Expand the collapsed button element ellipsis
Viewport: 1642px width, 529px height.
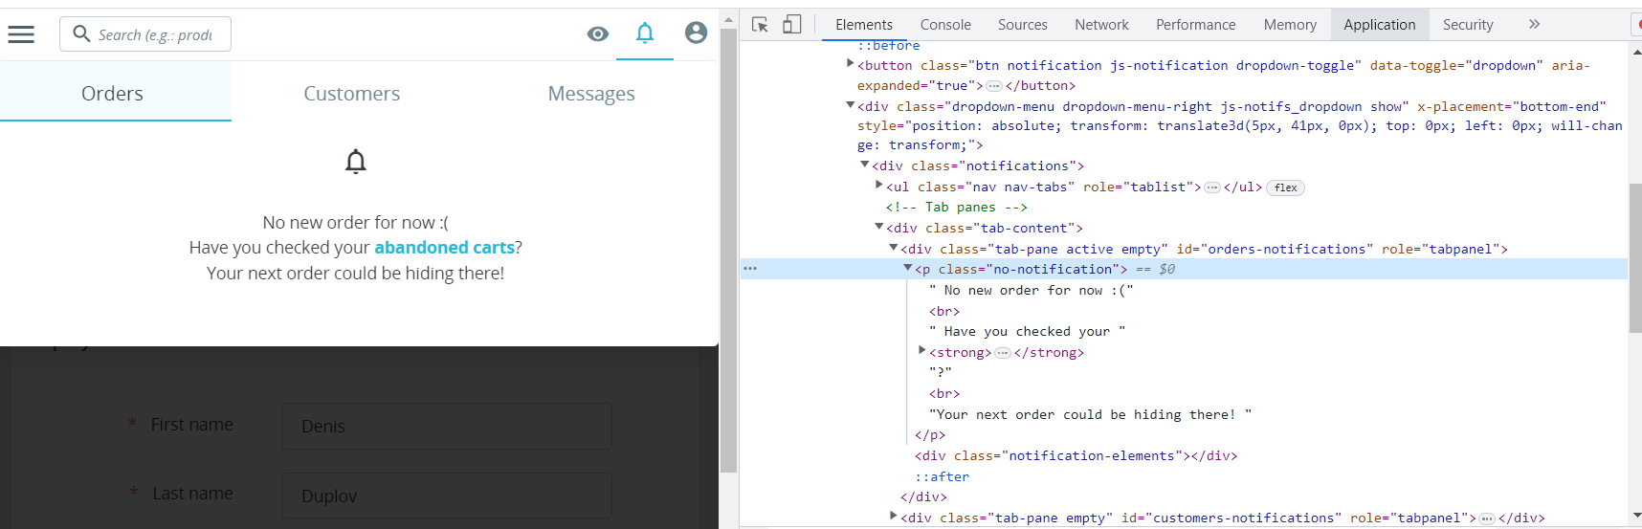[x=994, y=86]
